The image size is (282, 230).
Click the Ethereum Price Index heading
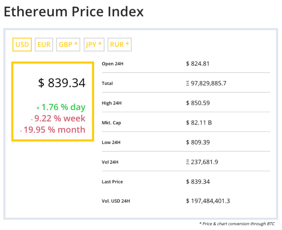tap(74, 12)
